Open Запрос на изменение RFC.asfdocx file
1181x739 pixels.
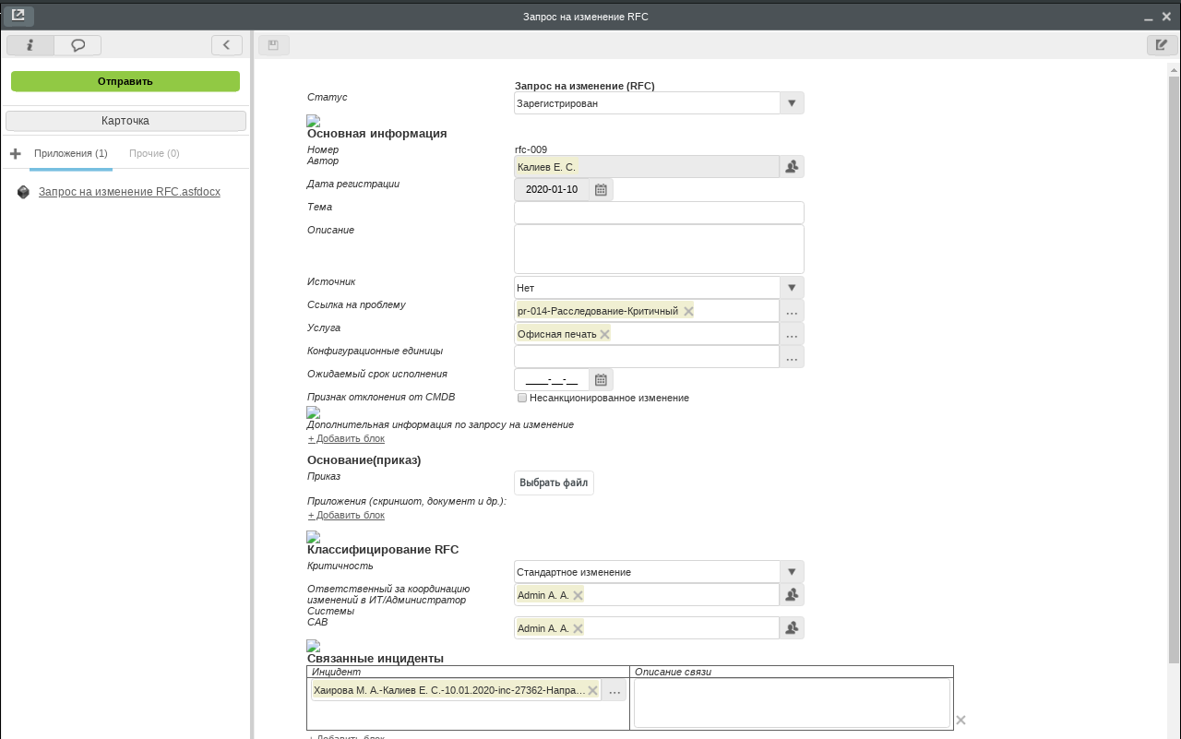pos(129,192)
